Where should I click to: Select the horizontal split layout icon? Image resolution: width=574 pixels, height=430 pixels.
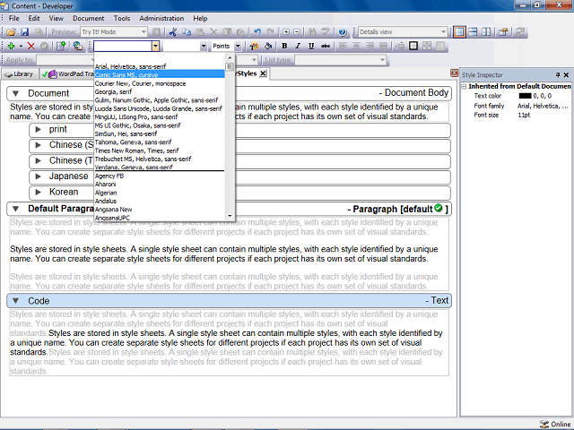tap(473, 32)
